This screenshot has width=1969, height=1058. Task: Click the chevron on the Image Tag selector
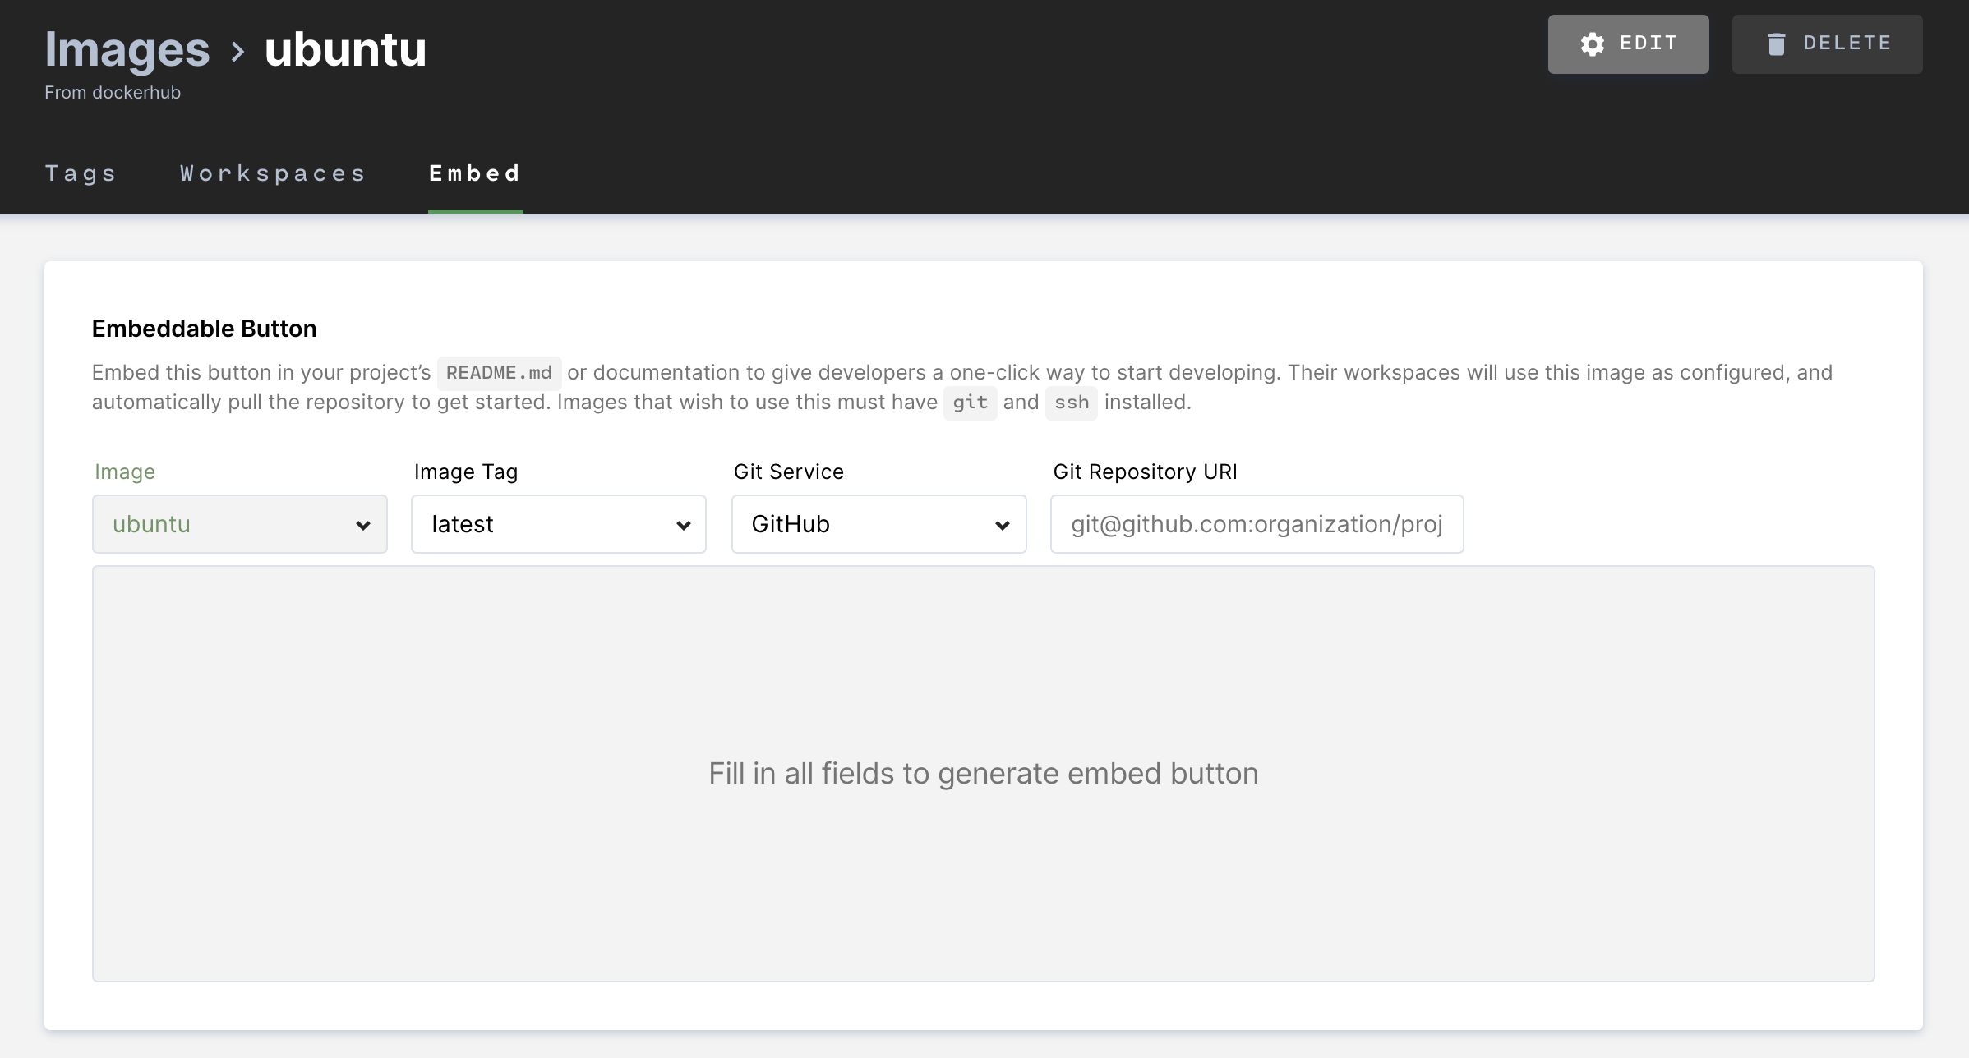coord(684,525)
